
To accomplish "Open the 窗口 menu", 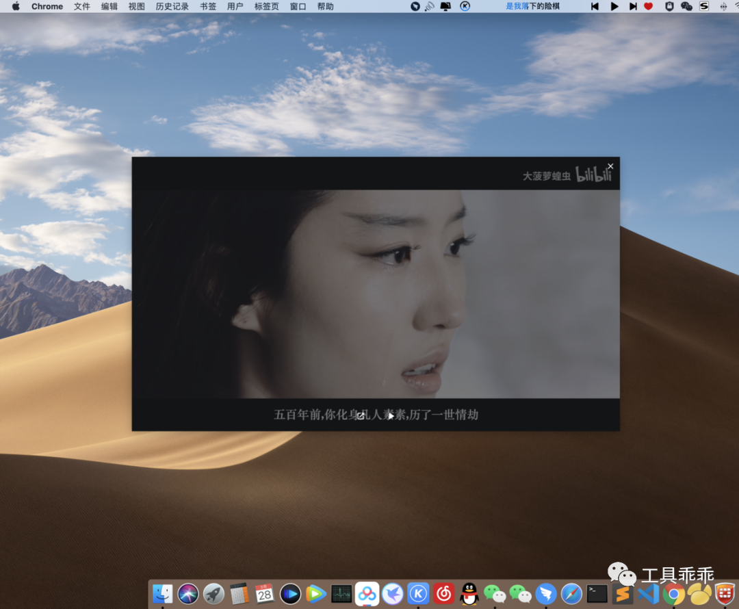I will 298,6.
